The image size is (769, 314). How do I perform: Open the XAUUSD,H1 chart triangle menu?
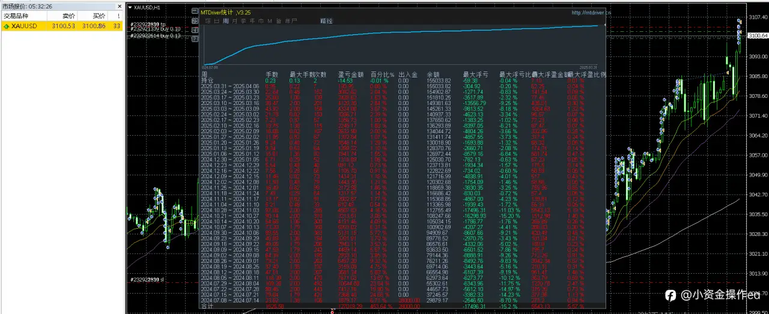130,7
